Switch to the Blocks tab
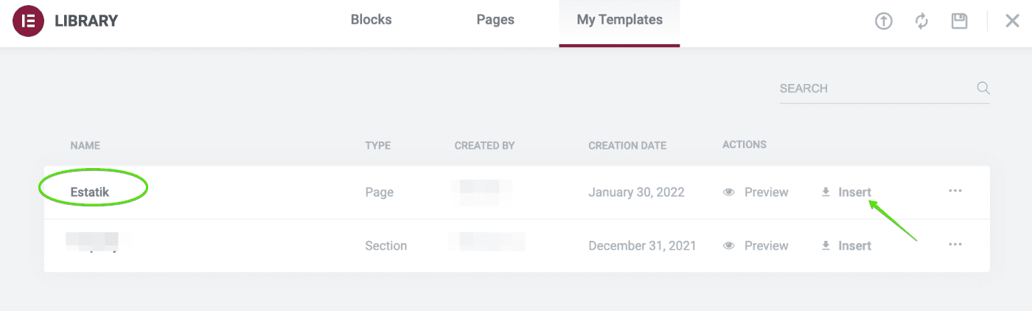This screenshot has width=1032, height=311. (371, 21)
